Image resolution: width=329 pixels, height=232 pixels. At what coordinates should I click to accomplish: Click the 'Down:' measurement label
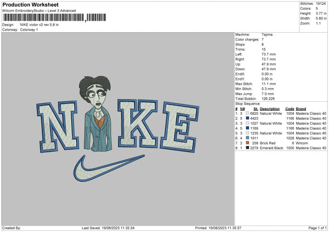click(x=240, y=69)
